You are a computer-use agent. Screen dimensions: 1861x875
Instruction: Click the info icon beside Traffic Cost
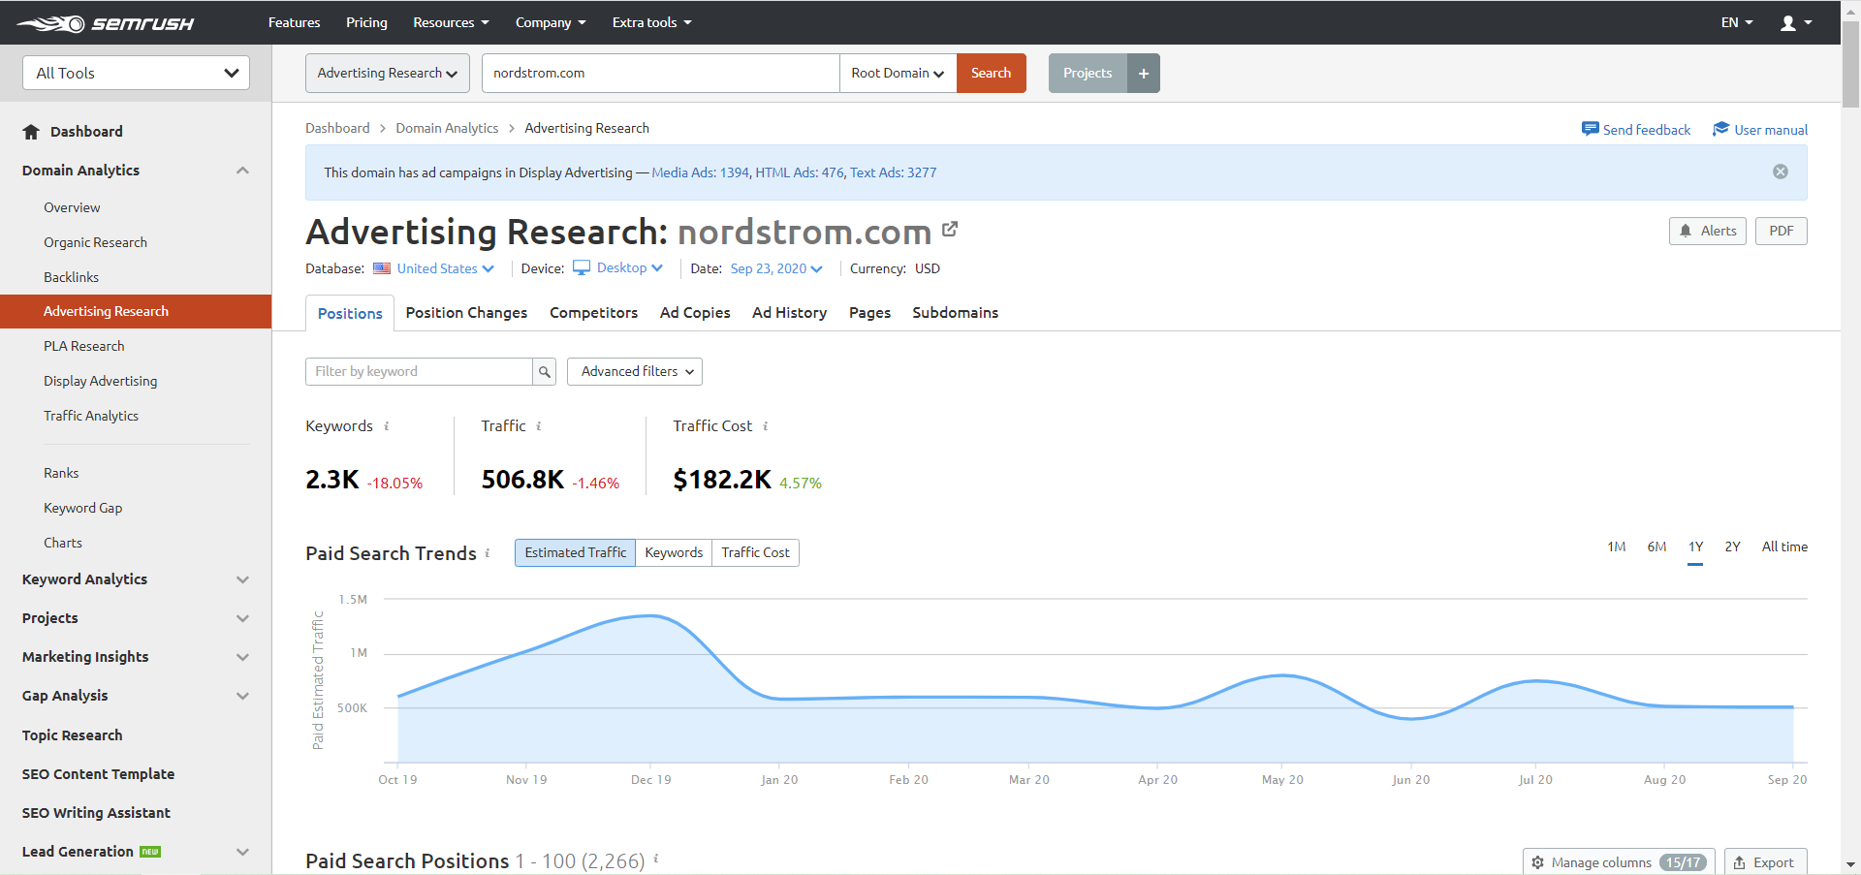766,426
